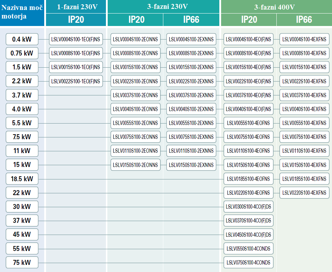Open model LSLV0022S100-1EO(F)NS
The image size is (332, 272).
pos(76,81)
